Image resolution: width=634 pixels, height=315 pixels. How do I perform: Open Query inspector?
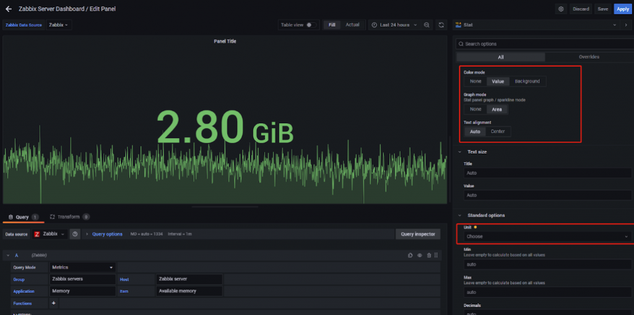[x=418, y=234]
